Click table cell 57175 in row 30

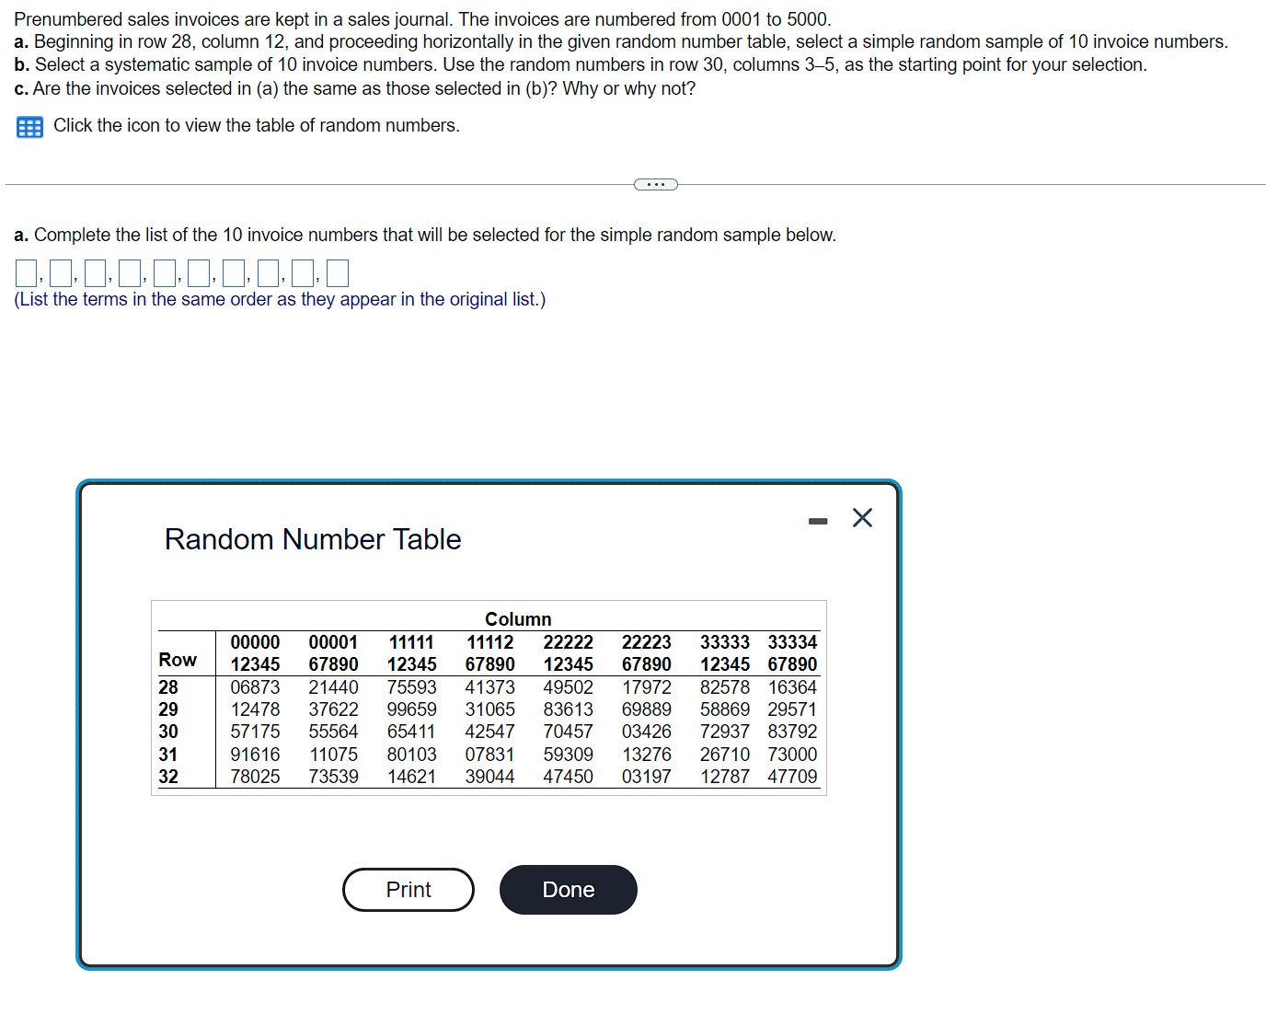[255, 732]
